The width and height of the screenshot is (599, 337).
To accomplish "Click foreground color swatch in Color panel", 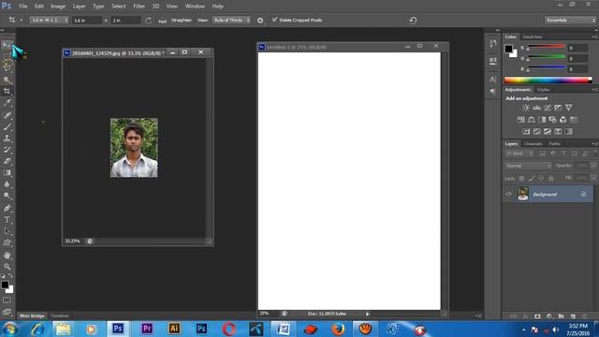I will pyautogui.click(x=508, y=49).
